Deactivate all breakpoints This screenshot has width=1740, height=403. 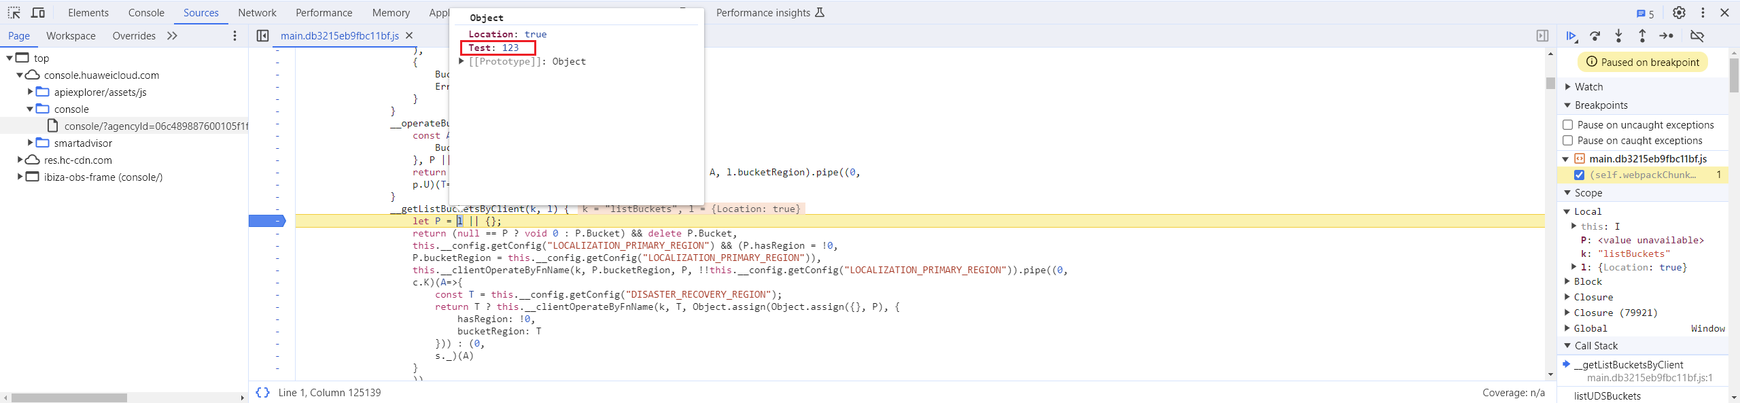(1697, 36)
